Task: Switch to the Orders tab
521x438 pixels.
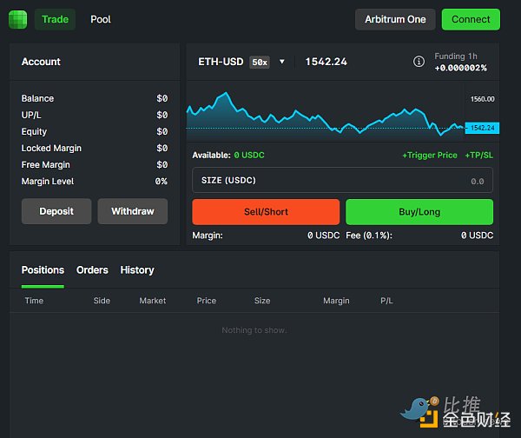Action: coord(92,270)
